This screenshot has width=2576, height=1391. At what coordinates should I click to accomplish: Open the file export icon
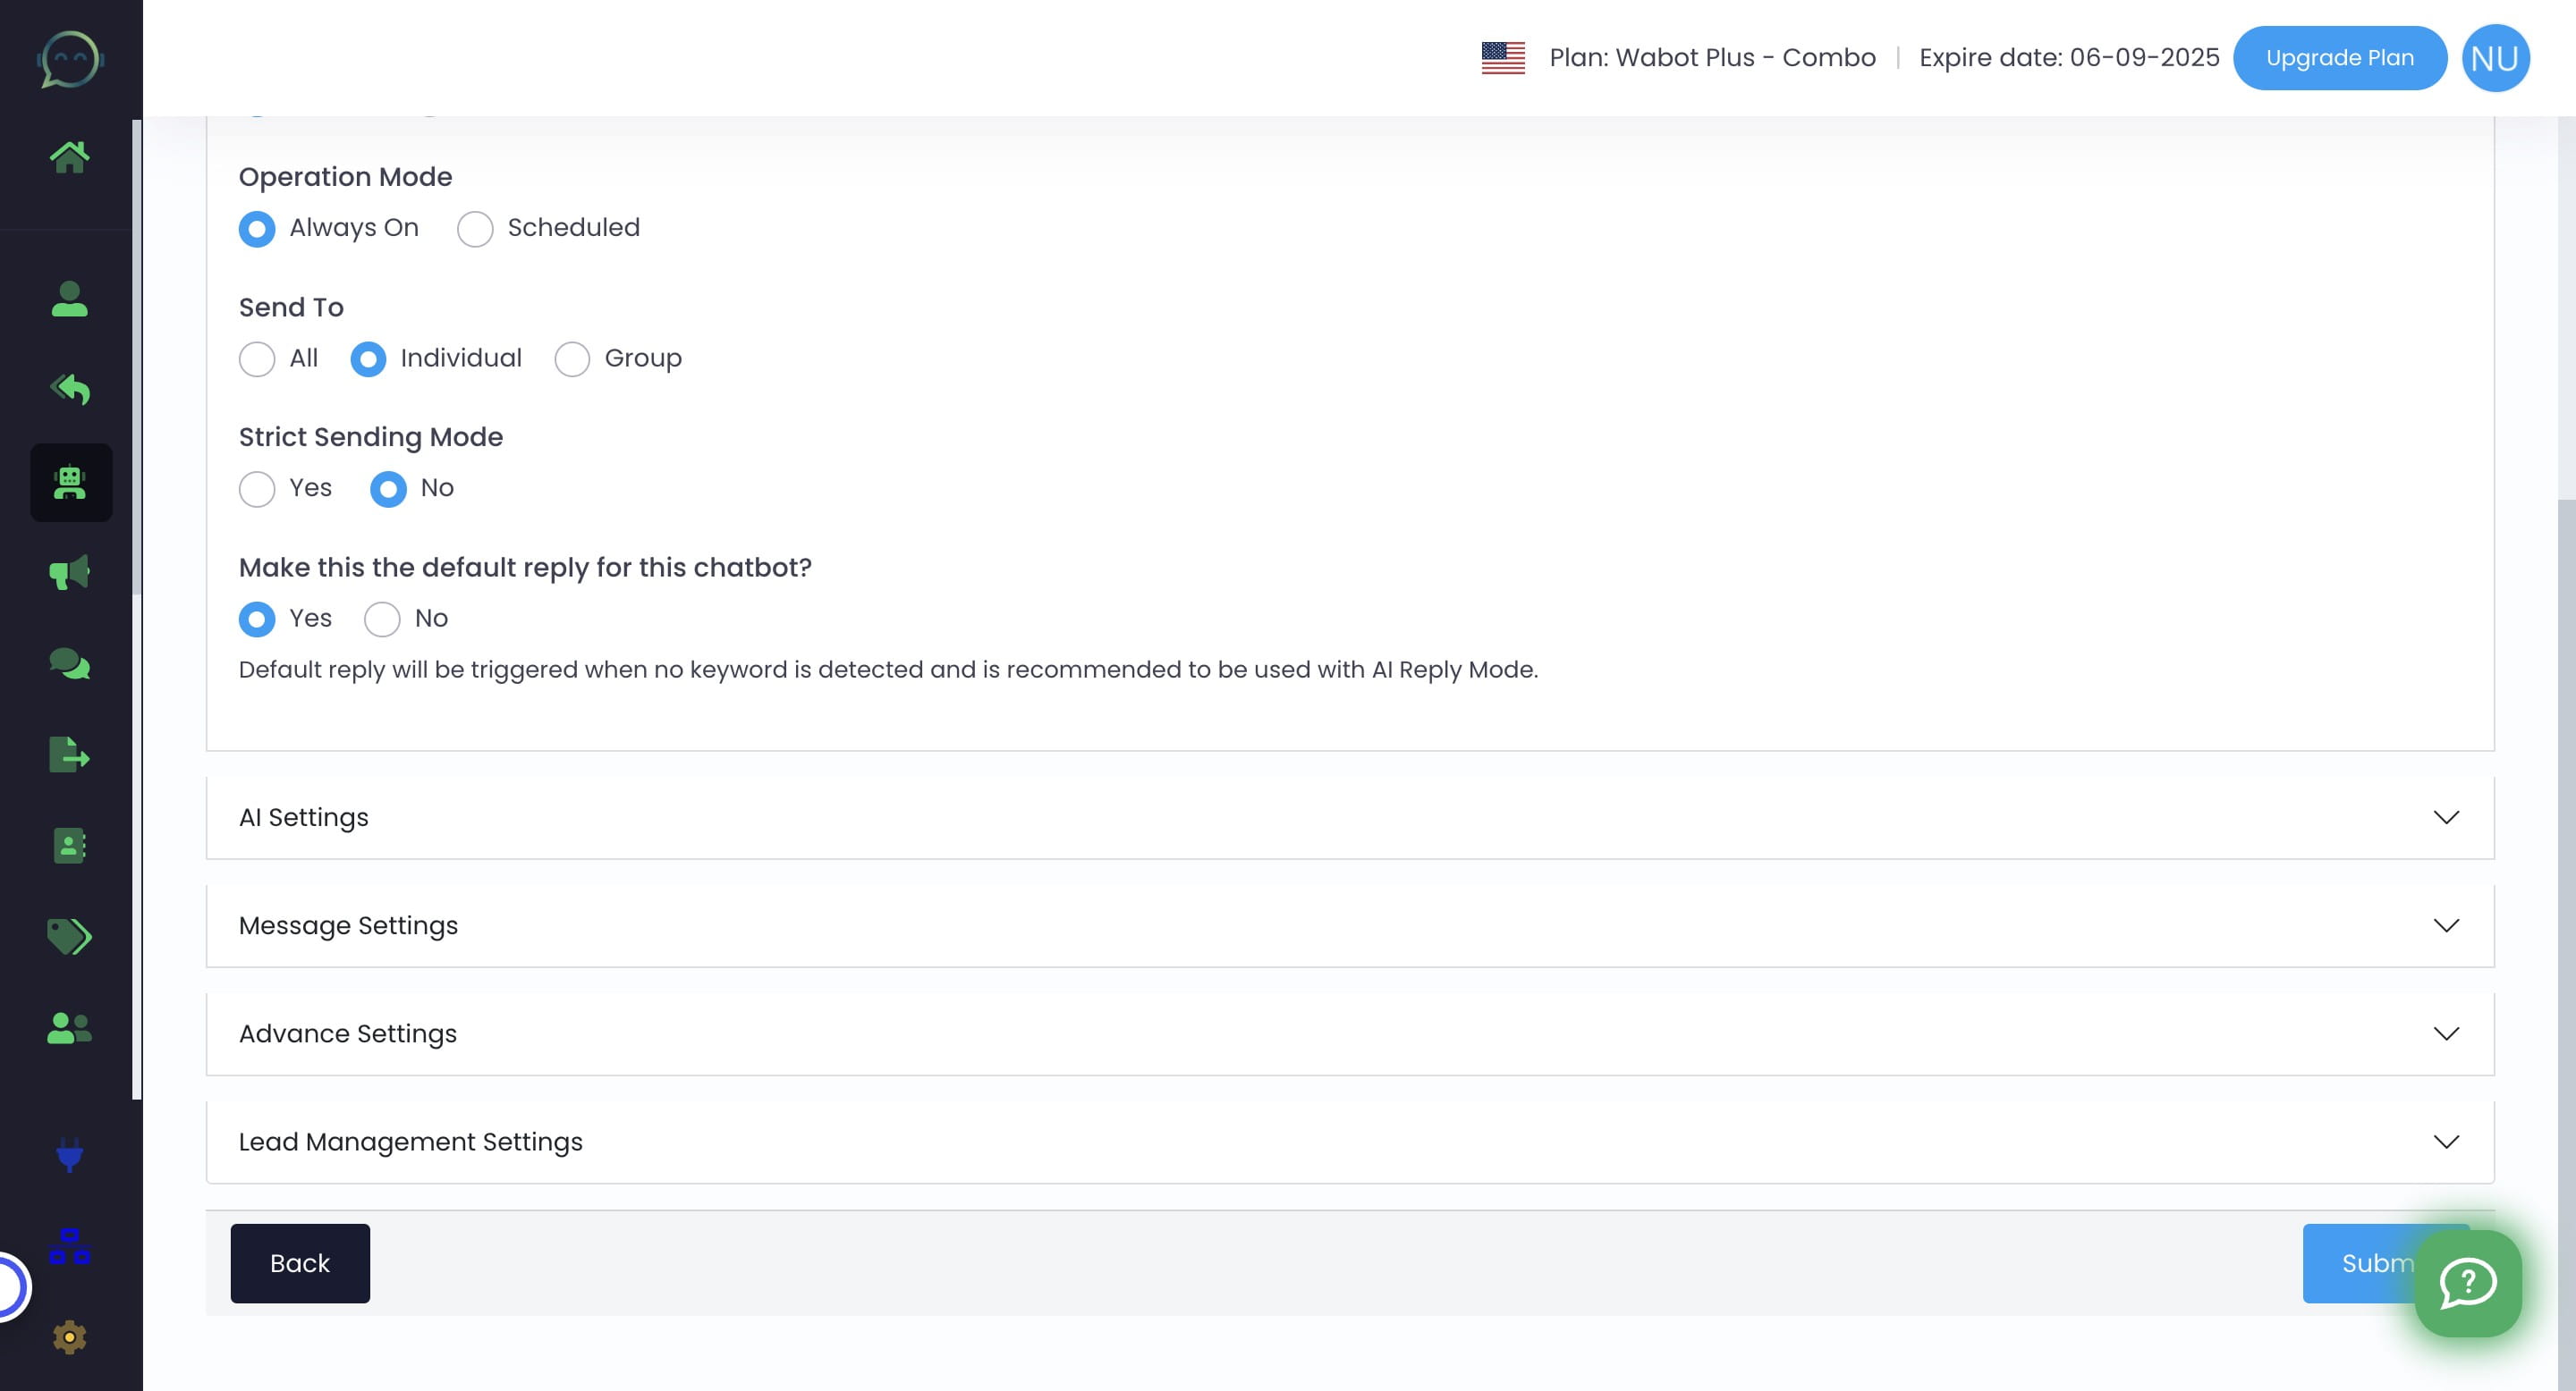pyautogui.click(x=70, y=755)
